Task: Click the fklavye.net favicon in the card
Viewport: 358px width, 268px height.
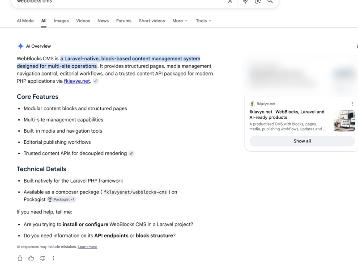Action: (252, 104)
